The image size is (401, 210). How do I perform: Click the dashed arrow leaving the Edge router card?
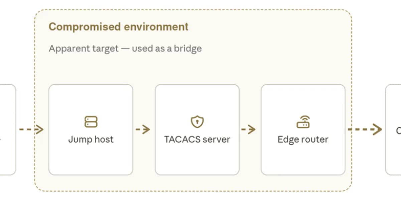coord(365,129)
